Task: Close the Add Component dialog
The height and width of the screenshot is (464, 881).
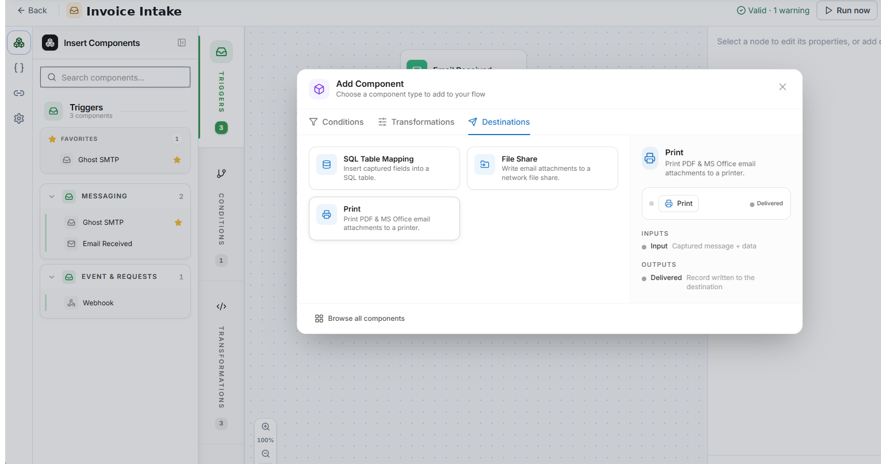Action: (783, 87)
